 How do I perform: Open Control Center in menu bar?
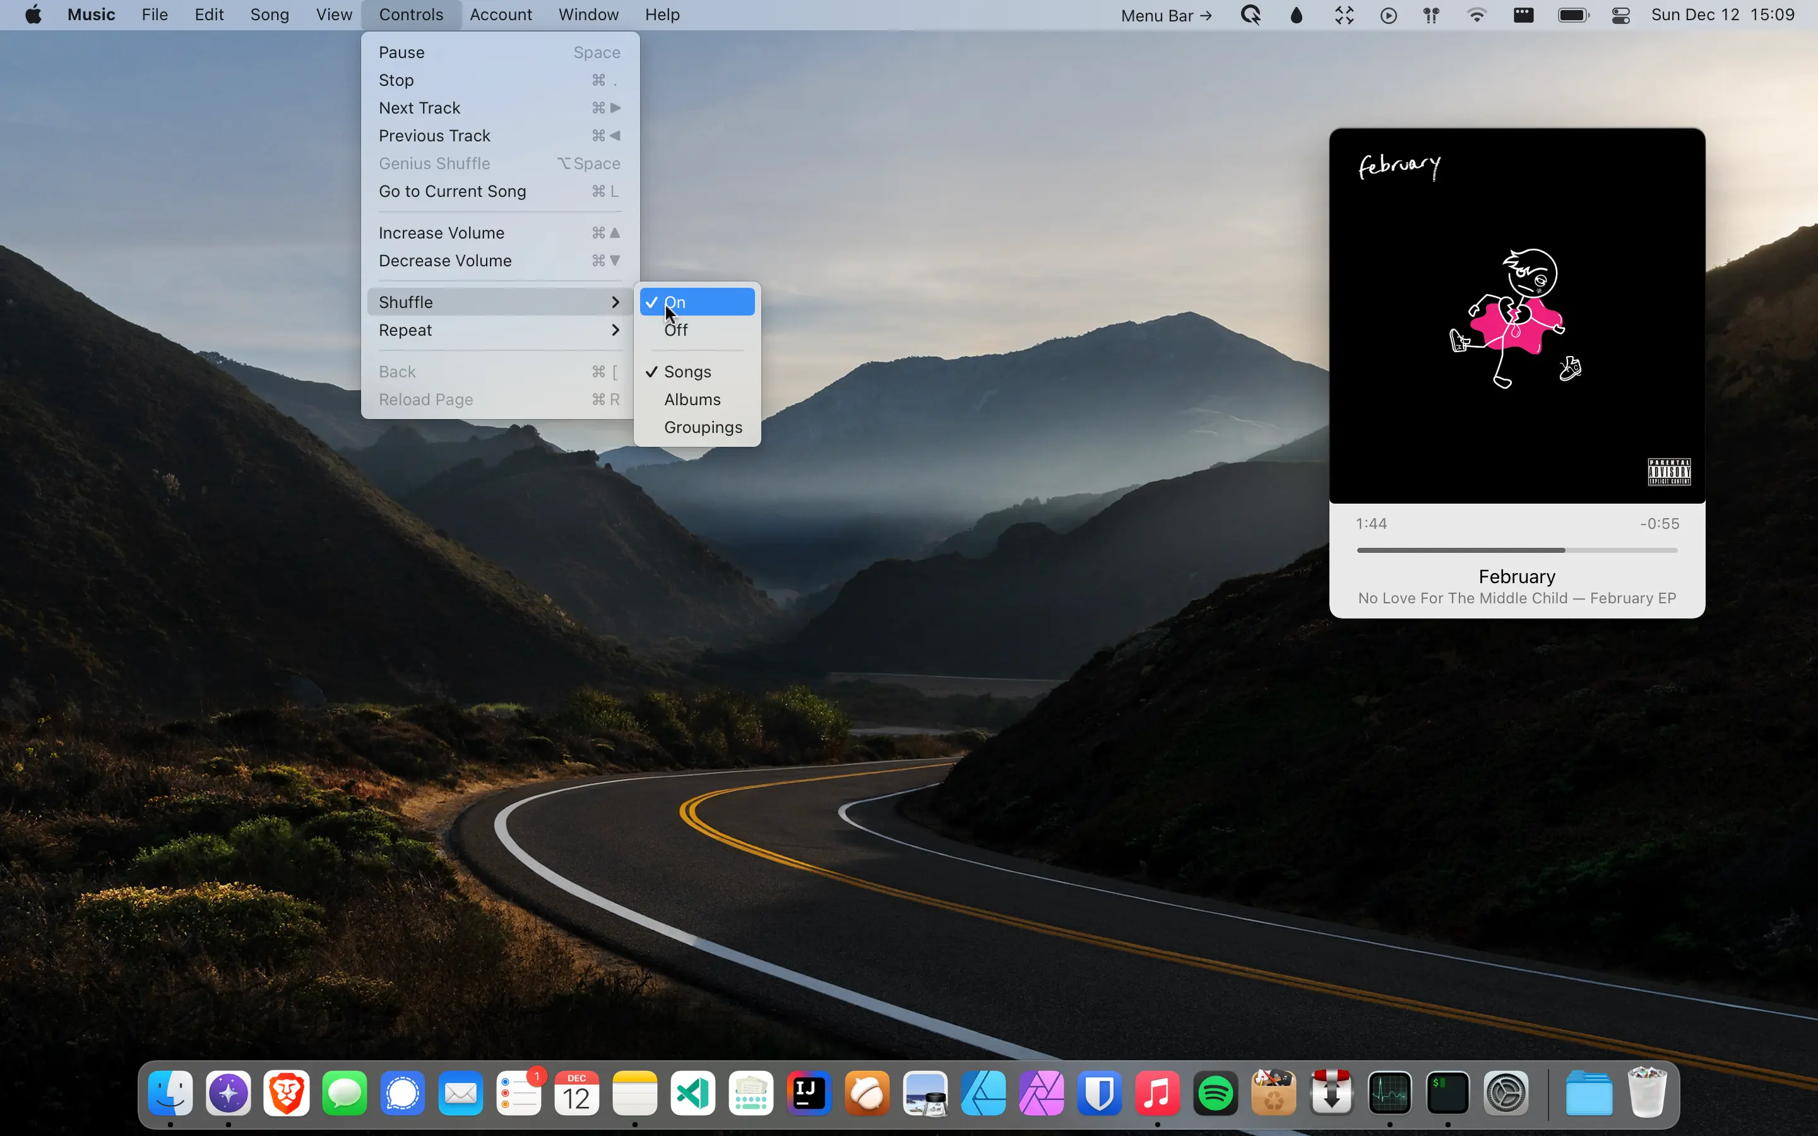click(x=1620, y=15)
